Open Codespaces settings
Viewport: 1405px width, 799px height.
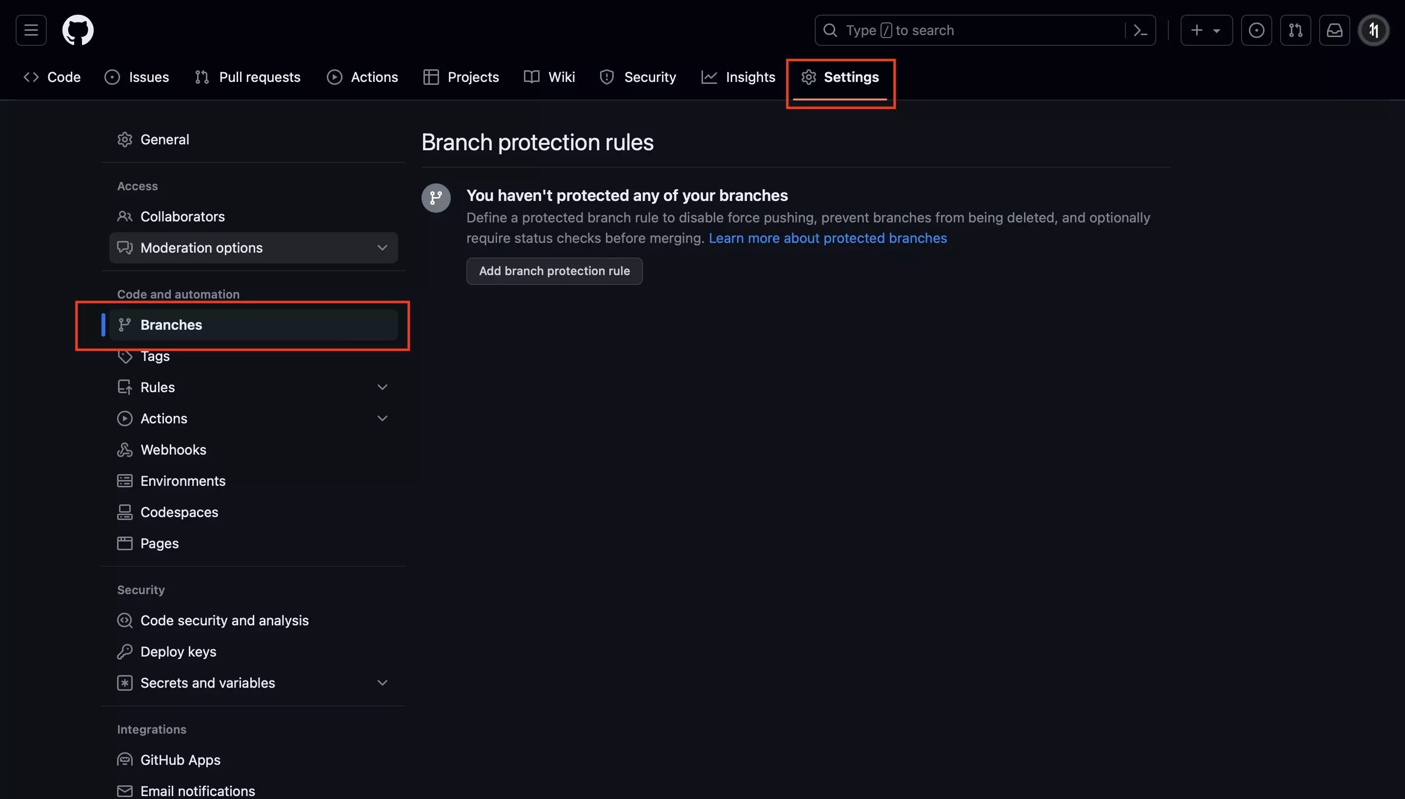(x=254, y=513)
